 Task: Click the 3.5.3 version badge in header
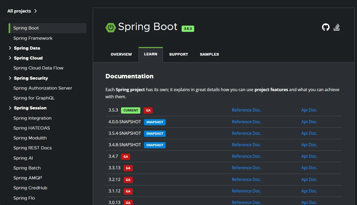[188, 29]
